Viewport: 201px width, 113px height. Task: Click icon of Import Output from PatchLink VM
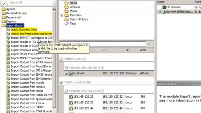tap(8, 95)
